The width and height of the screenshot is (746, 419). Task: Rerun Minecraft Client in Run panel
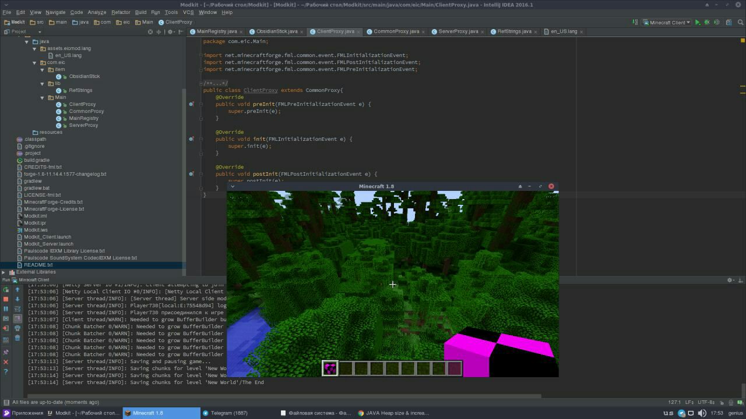point(6,289)
